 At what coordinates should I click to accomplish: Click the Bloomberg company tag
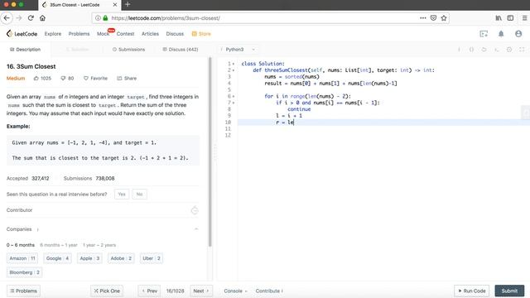click(24, 272)
